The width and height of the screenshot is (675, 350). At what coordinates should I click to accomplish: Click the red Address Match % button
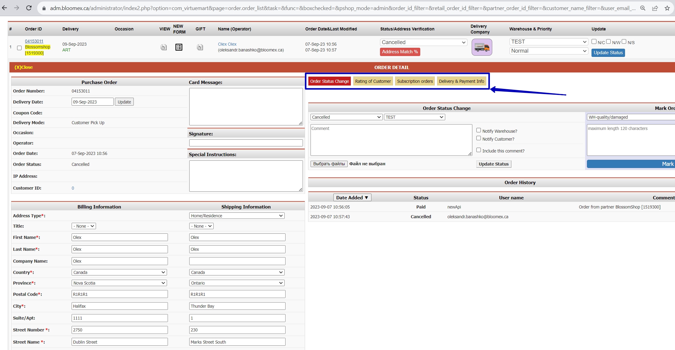(x=400, y=52)
